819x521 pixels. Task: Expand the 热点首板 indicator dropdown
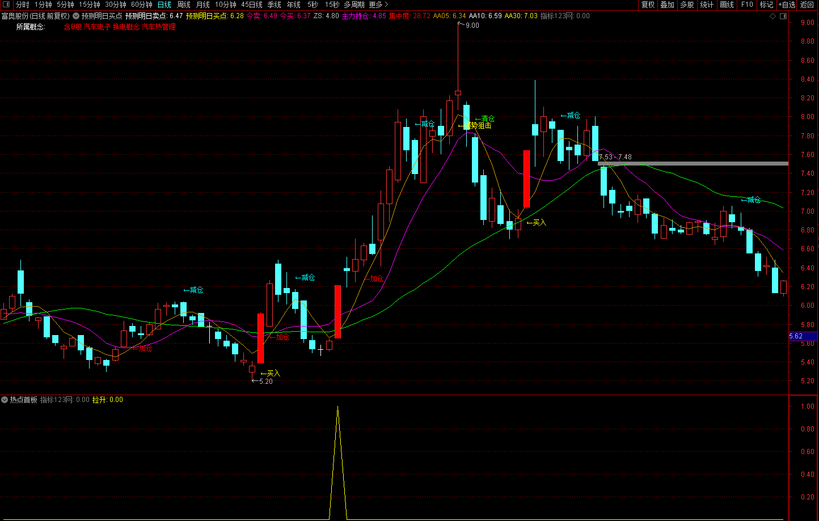5,400
